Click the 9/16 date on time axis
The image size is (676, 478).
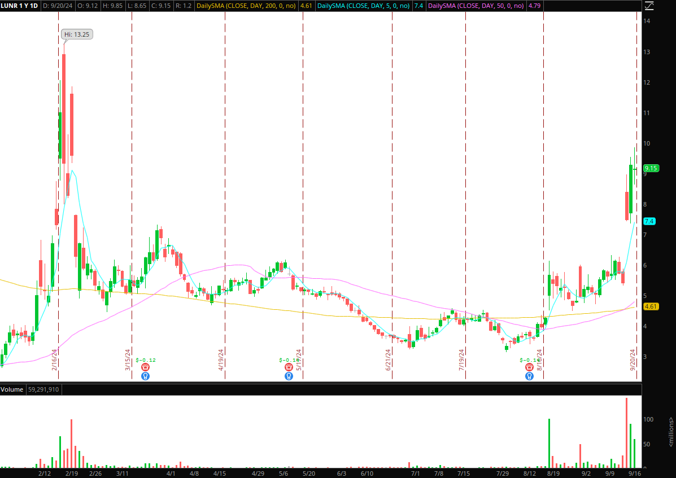click(x=634, y=473)
